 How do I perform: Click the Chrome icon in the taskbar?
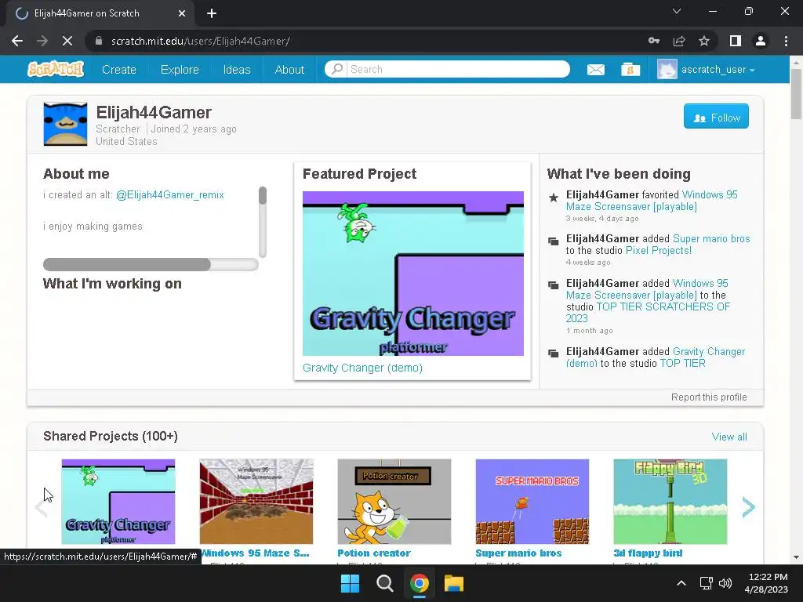click(419, 583)
